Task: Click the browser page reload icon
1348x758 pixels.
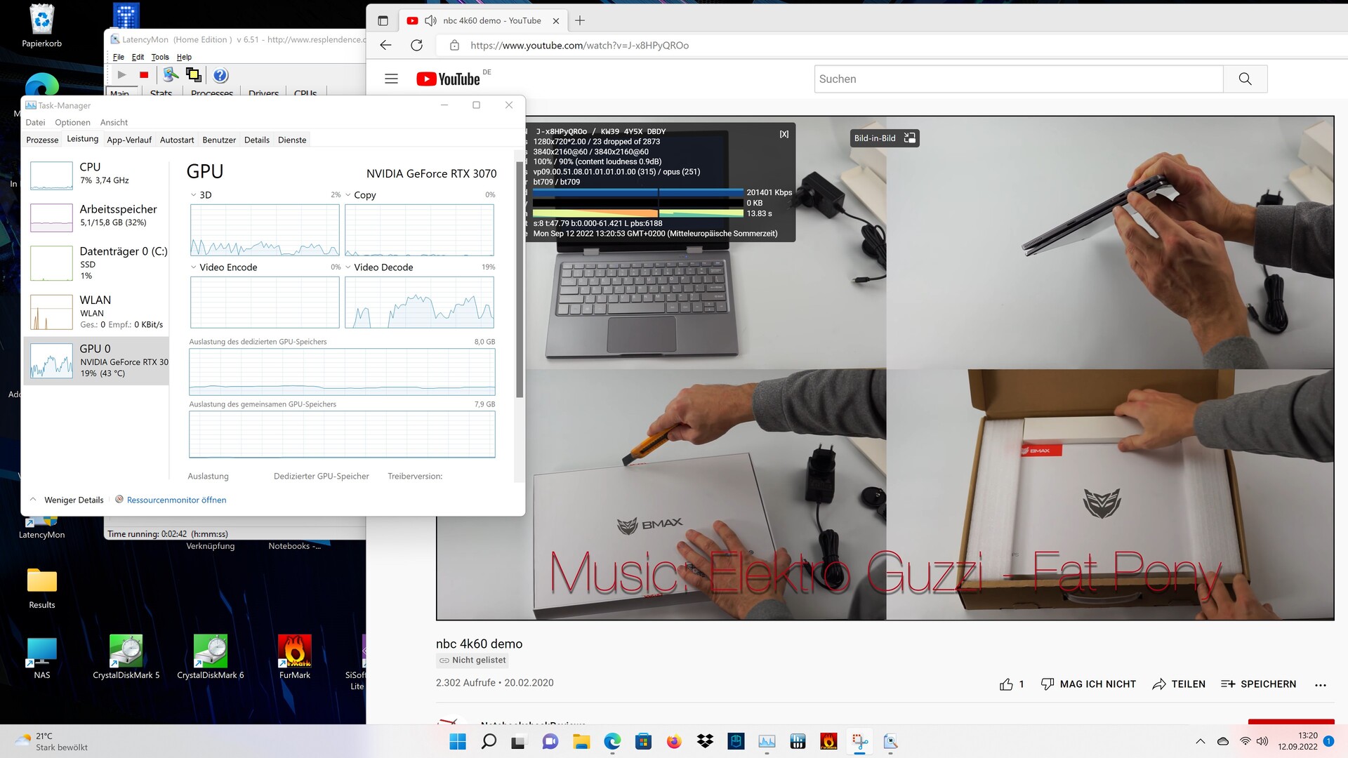Action: pyautogui.click(x=416, y=46)
